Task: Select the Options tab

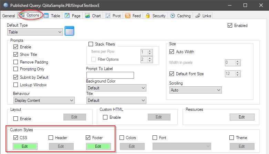Action: click(x=30, y=15)
